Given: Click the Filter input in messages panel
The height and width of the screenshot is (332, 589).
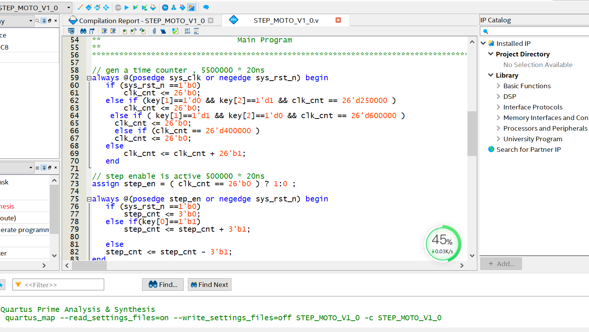Looking at the screenshot, I should (58, 285).
